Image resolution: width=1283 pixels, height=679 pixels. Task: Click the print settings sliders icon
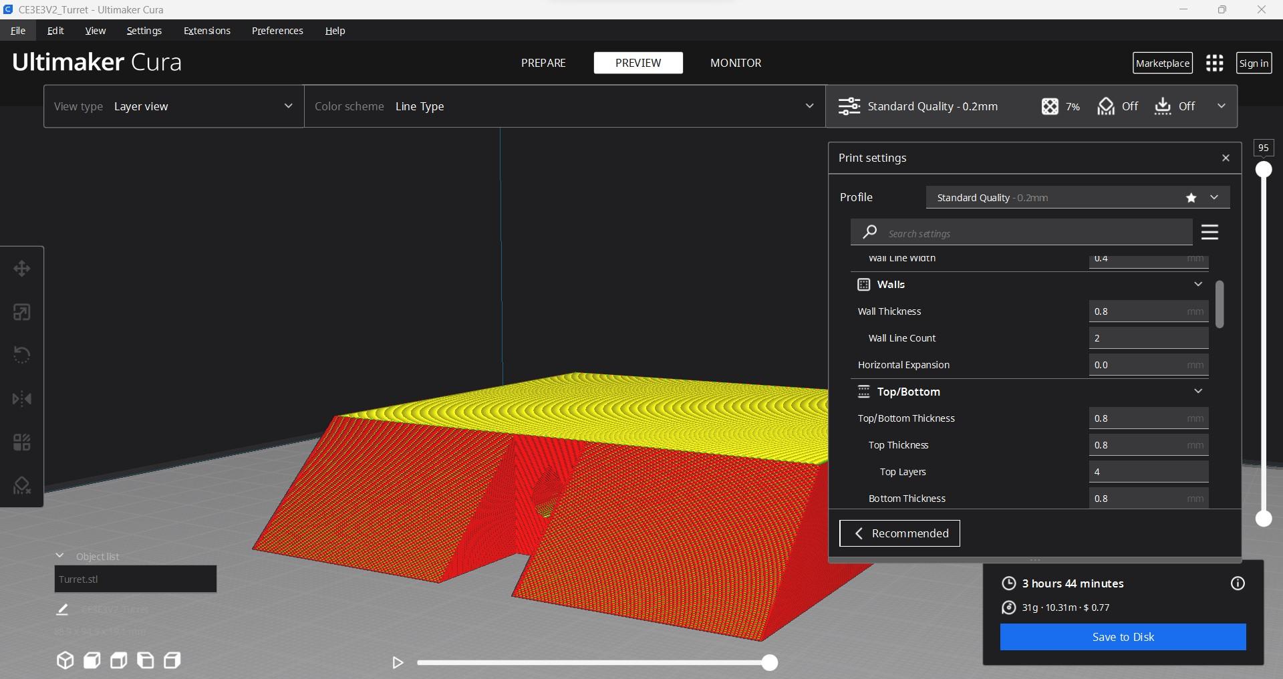849,106
